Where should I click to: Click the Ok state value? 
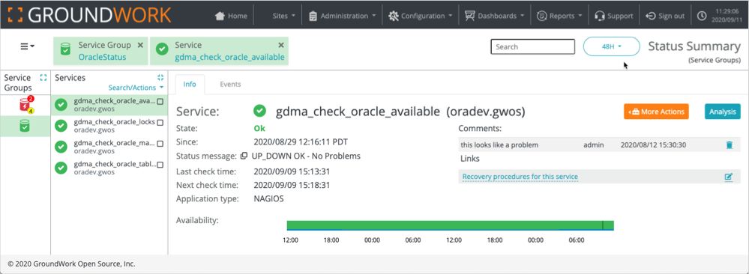click(x=259, y=129)
